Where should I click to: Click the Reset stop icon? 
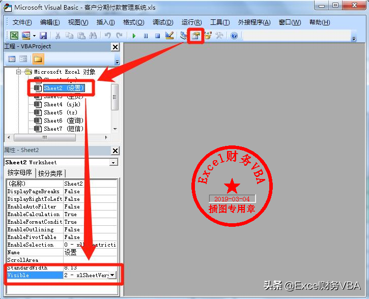[157, 36]
